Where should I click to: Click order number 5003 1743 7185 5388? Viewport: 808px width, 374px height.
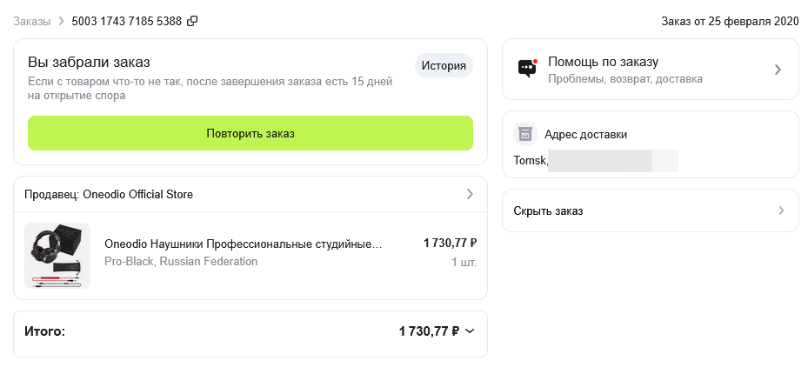[127, 21]
